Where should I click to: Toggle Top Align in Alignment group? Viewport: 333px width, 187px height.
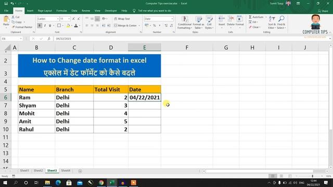87,19
